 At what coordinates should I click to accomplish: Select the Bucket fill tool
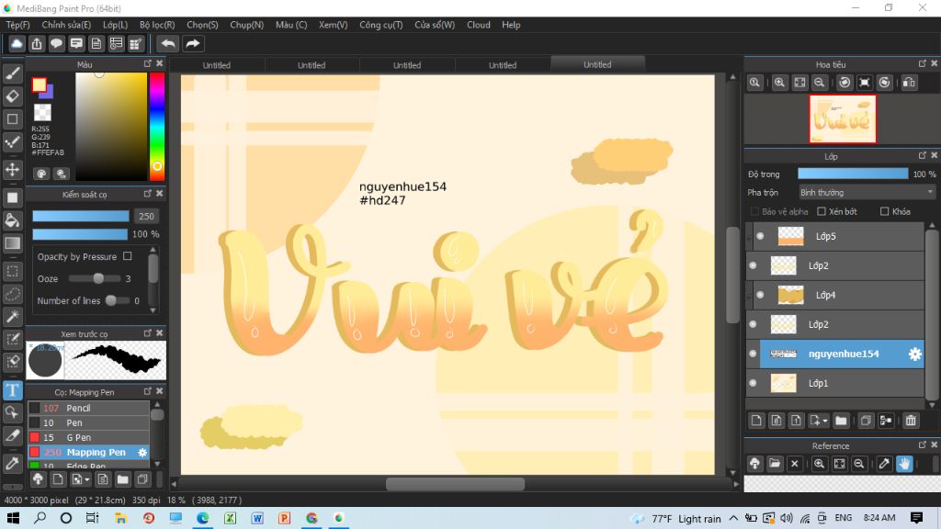tap(13, 220)
